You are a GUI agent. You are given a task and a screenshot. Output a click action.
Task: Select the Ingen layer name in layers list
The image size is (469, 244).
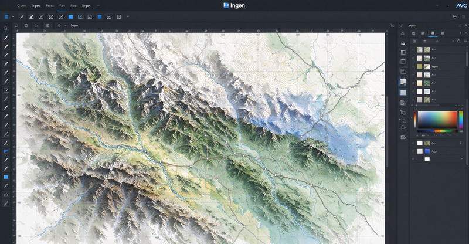(434, 66)
